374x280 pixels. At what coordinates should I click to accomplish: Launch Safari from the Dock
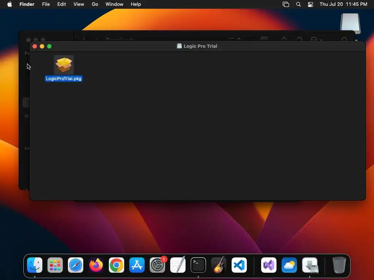76,265
